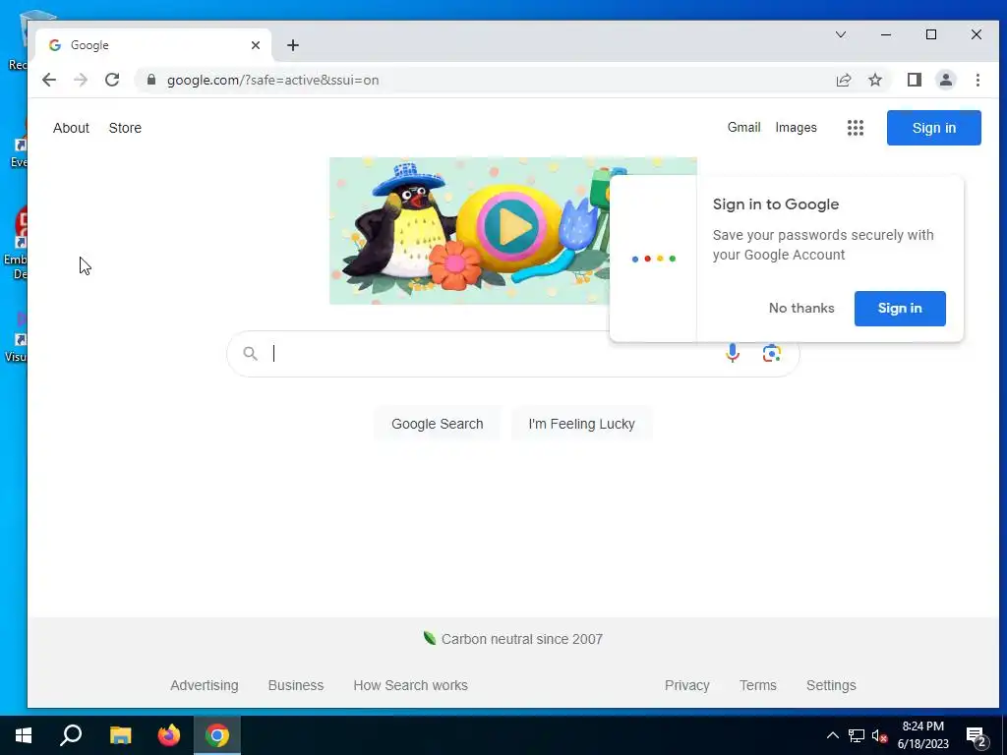Click the magnifier icon in search box
The width and height of the screenshot is (1007, 755).
[x=250, y=353]
